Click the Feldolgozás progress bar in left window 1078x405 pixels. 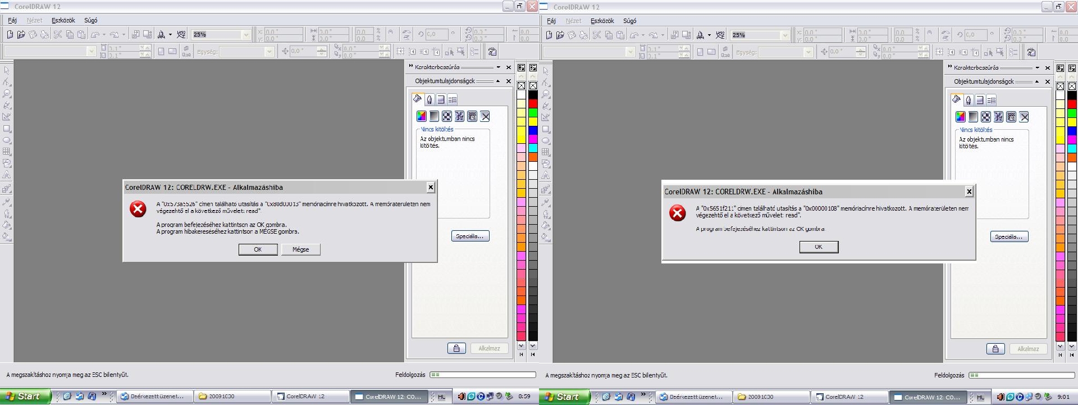pyautogui.click(x=483, y=374)
